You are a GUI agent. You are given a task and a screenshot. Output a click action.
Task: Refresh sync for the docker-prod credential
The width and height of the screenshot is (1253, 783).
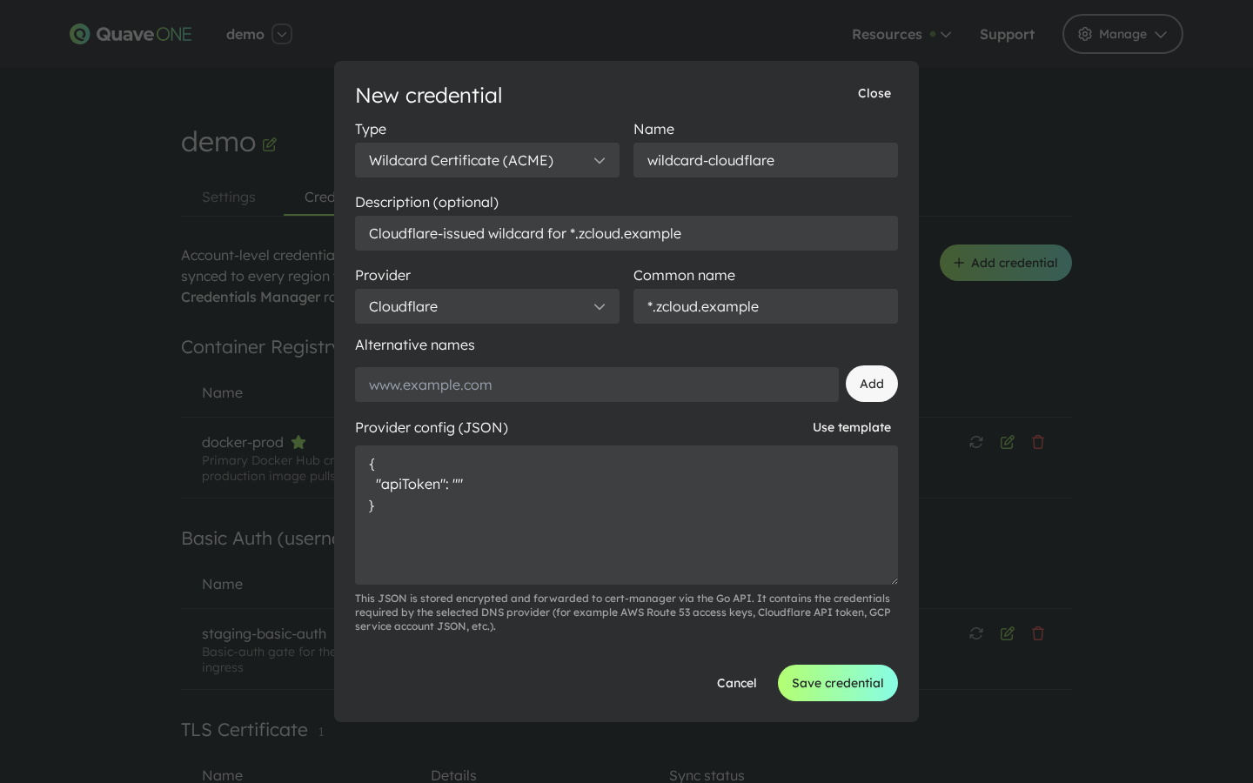tap(975, 442)
